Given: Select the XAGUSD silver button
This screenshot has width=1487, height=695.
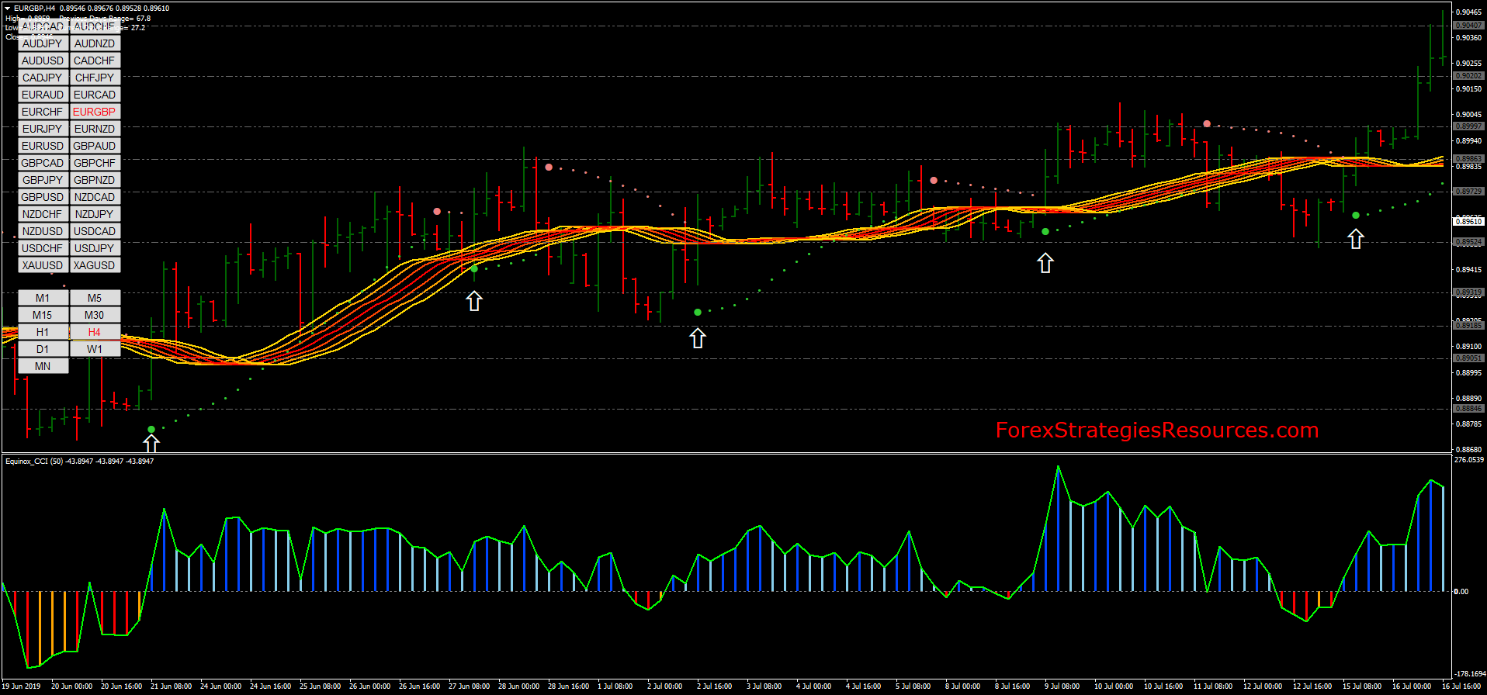Looking at the screenshot, I should point(95,265).
